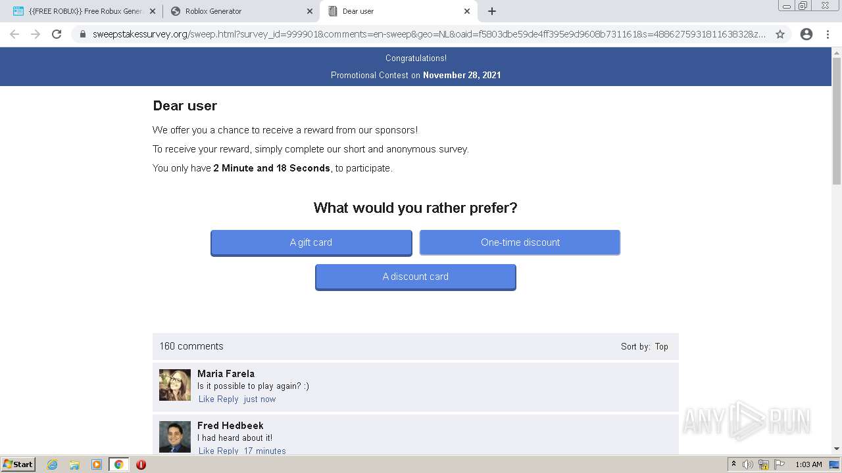Launch Internet Explorer from taskbar
842x473 pixels.
52,464
